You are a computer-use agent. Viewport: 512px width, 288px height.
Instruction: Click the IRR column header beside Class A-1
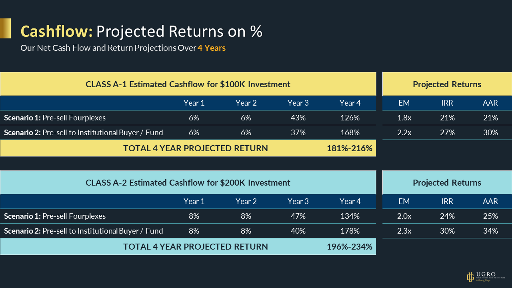coord(447,103)
